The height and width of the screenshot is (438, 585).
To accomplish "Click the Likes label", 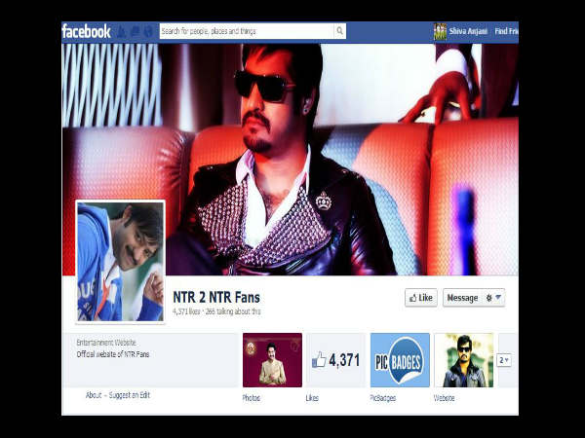I will click(x=312, y=398).
